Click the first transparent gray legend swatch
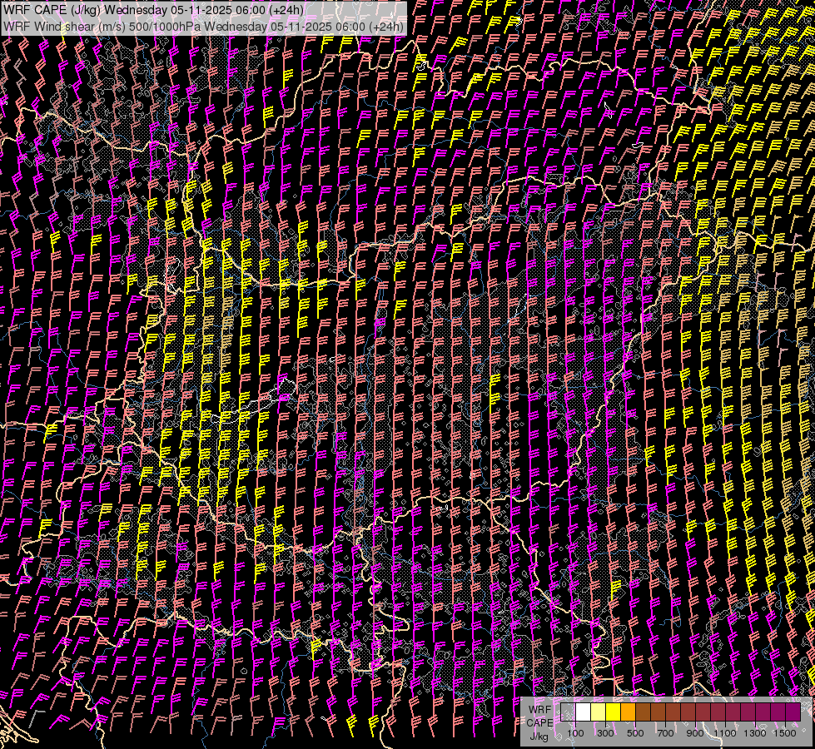Screen dimensions: 815x749 568,712
